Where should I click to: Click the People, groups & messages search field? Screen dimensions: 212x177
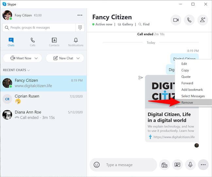(x=39, y=27)
